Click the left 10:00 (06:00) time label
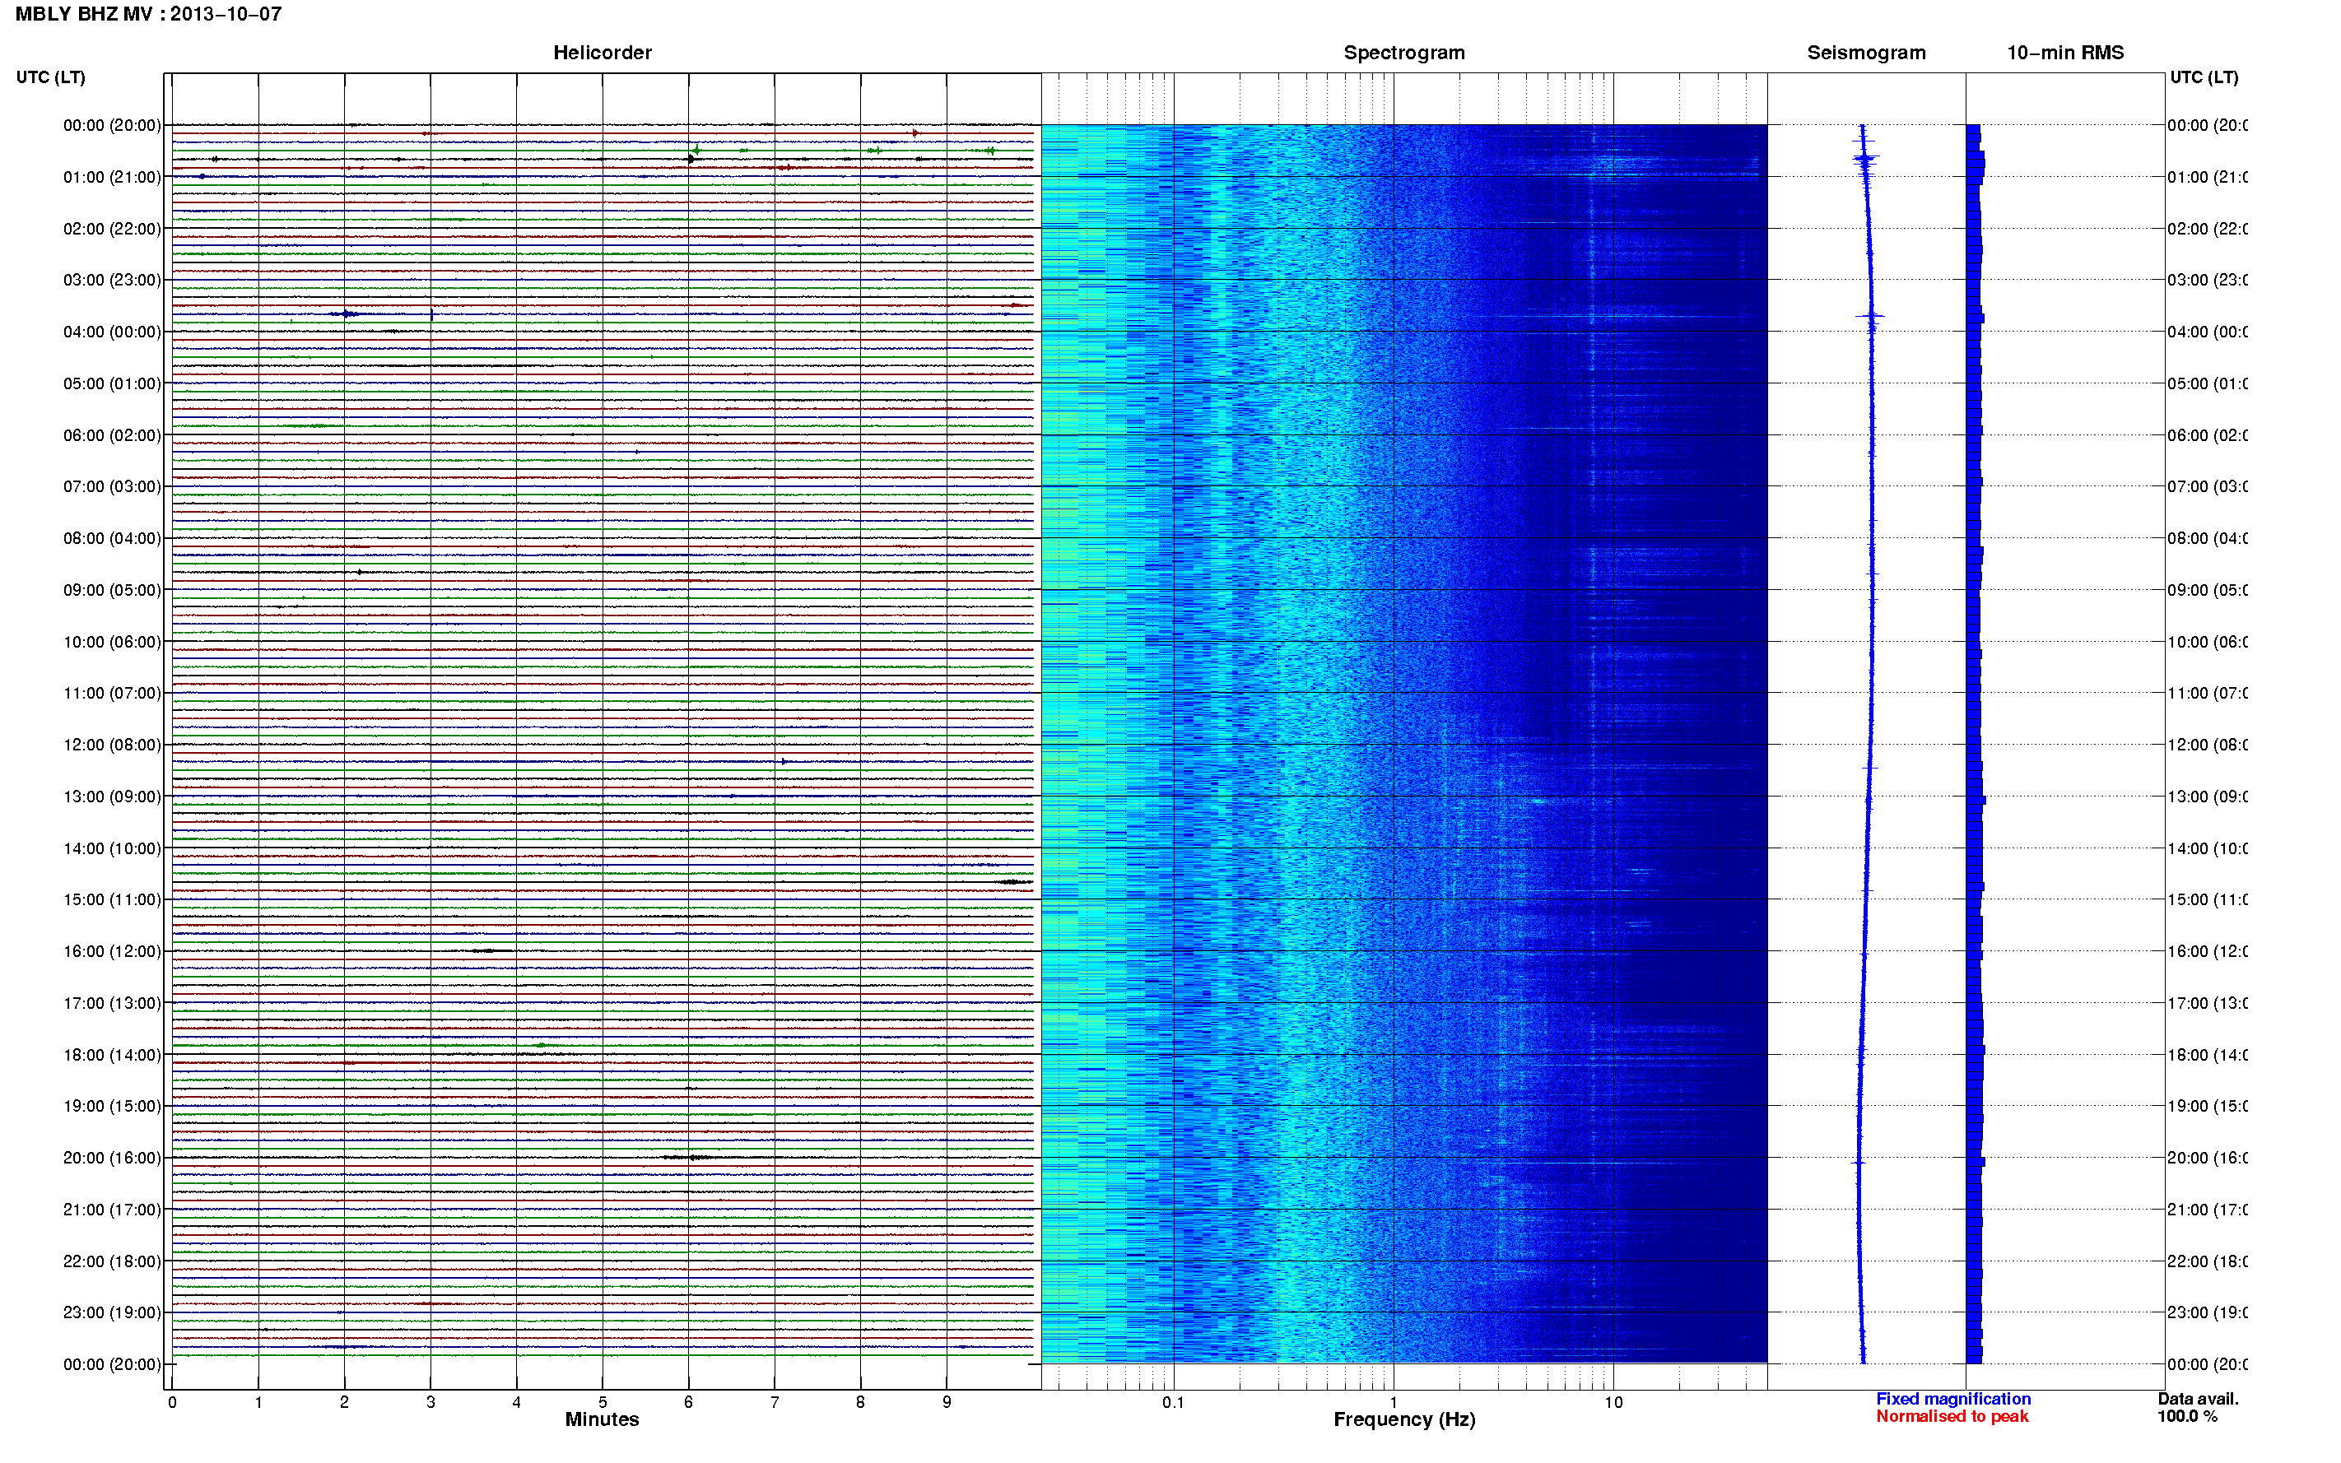The image size is (2341, 1463). tap(112, 643)
